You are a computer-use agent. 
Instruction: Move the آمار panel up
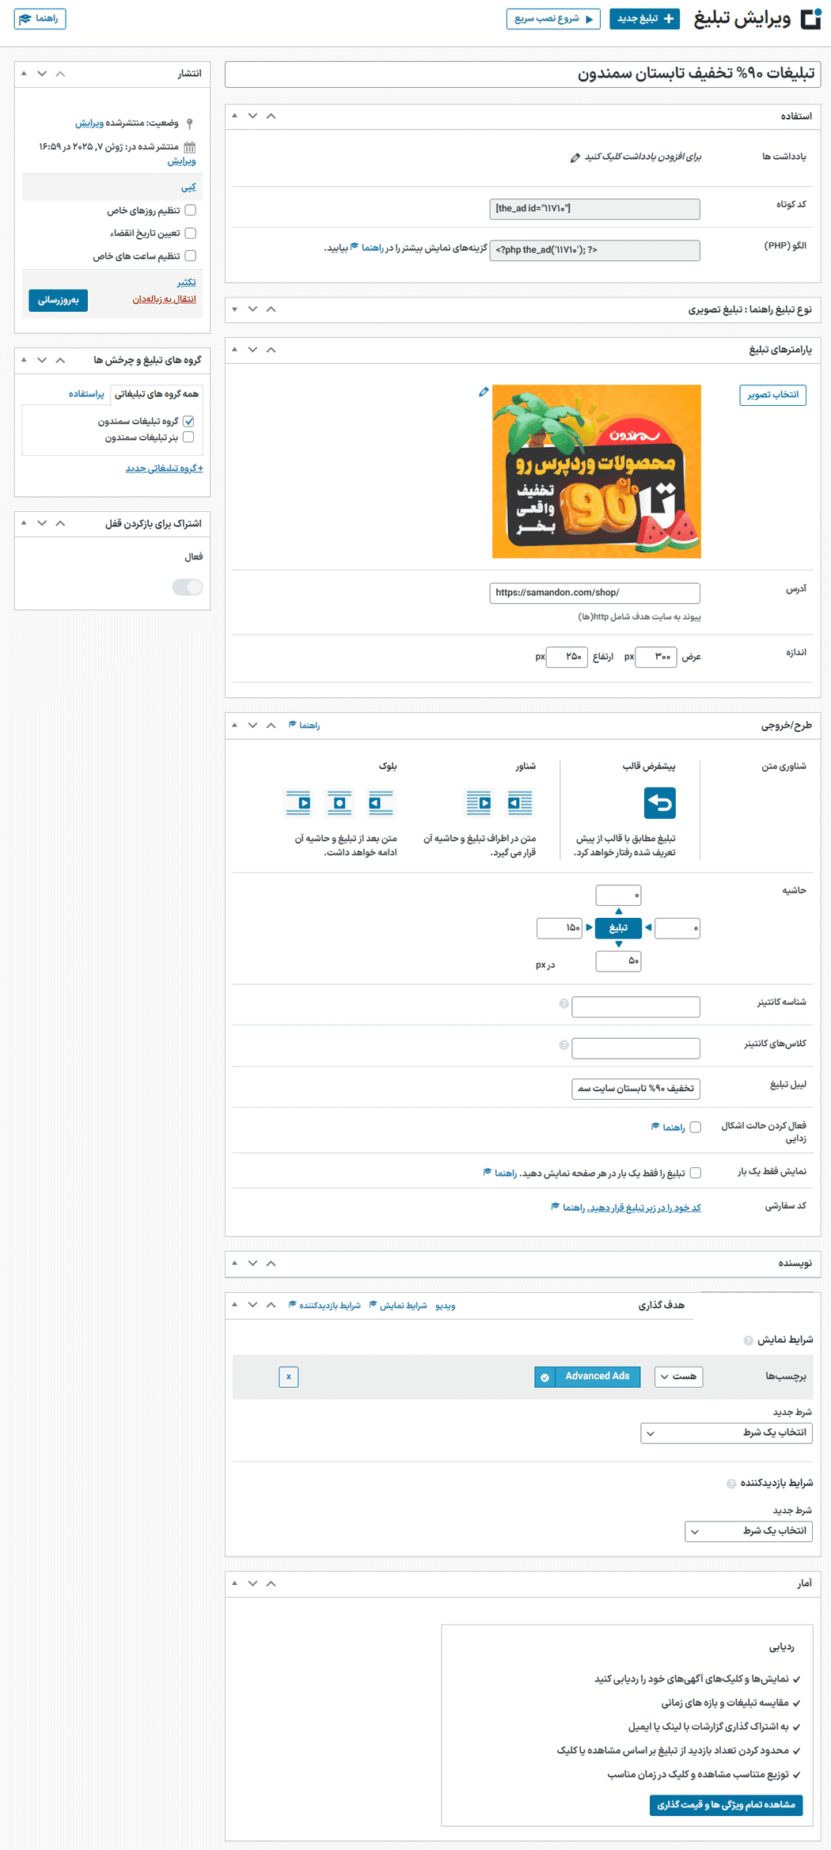tap(271, 1583)
